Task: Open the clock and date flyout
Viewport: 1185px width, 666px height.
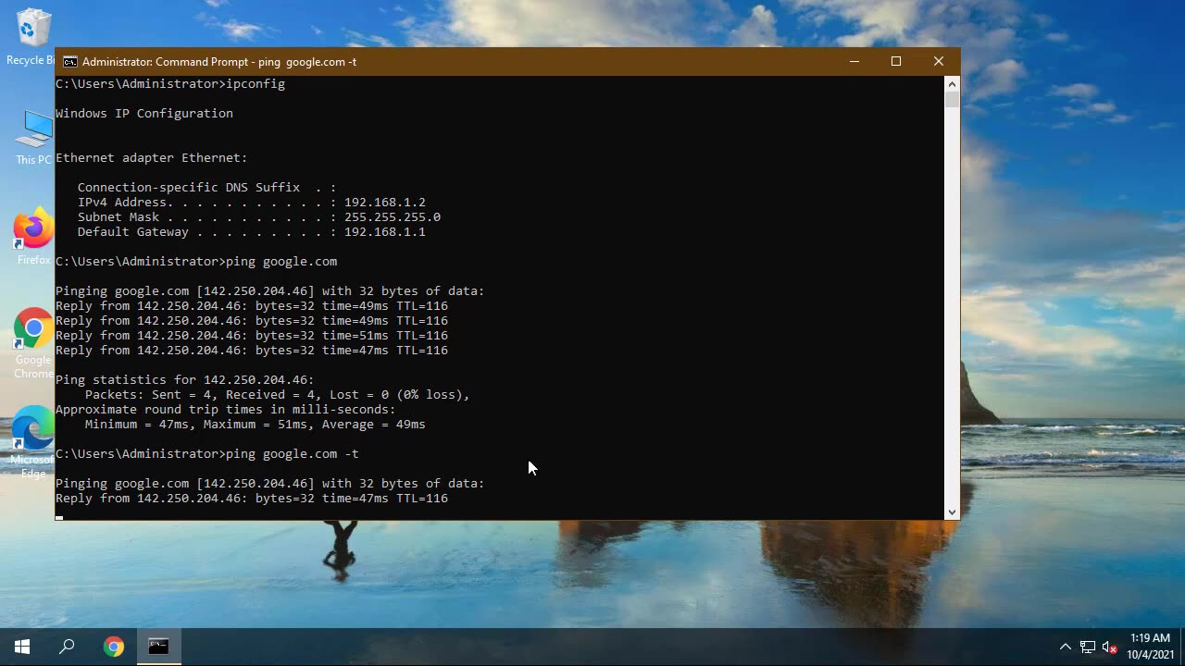Action: (1150, 647)
